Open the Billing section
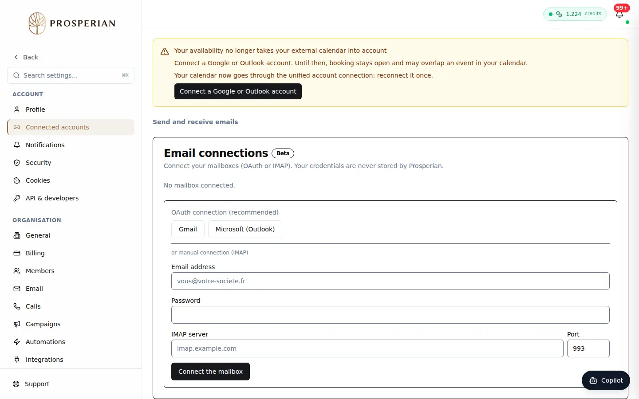The width and height of the screenshot is (639, 399). coord(71,253)
